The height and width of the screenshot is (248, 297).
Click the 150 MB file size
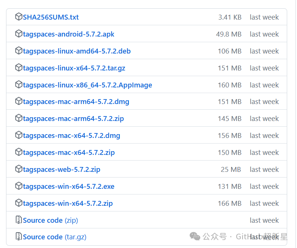[x=230, y=152]
